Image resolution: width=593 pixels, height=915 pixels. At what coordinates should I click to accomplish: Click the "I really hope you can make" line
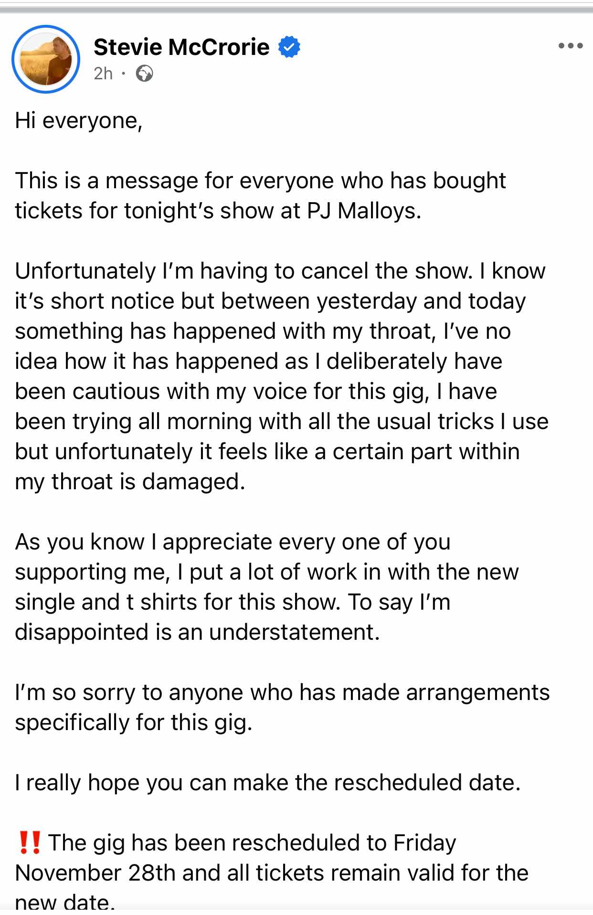pyautogui.click(x=267, y=783)
